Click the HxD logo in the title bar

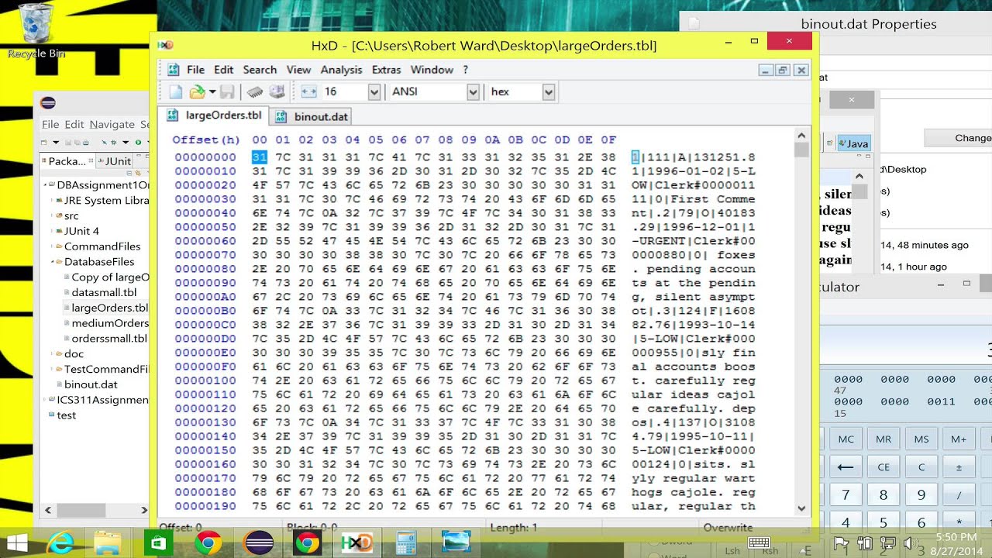click(165, 45)
